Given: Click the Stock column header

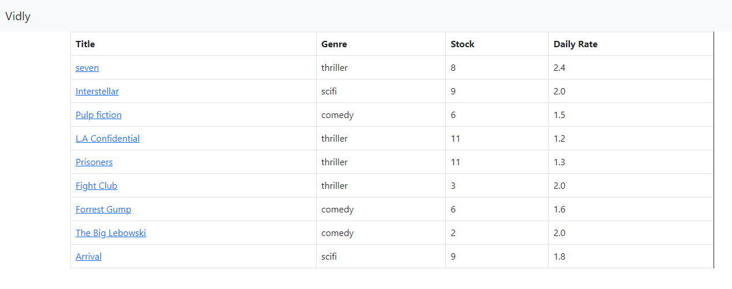Looking at the screenshot, I should 462,44.
